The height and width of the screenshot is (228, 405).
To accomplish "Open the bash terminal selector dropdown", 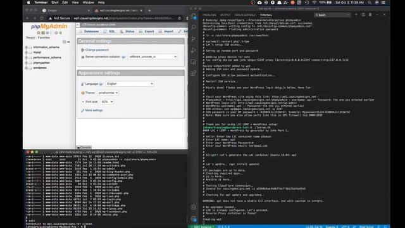I will (x=332, y=15).
